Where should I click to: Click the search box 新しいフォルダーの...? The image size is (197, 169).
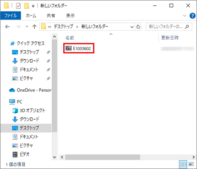coord(169,26)
